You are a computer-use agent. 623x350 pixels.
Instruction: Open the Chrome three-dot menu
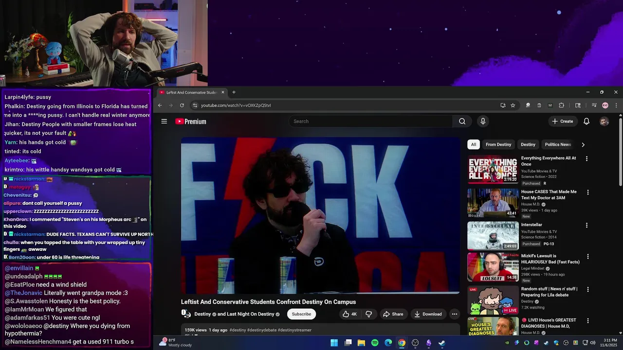[616, 105]
